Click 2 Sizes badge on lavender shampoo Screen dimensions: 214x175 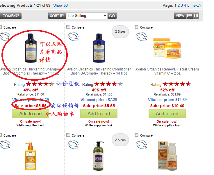pyautogui.click(x=120, y=140)
